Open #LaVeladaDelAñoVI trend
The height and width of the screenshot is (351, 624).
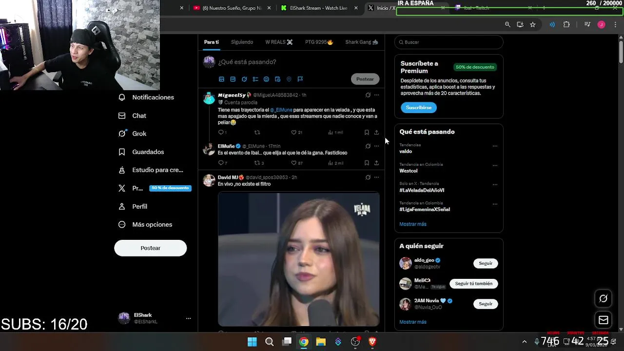click(x=422, y=190)
